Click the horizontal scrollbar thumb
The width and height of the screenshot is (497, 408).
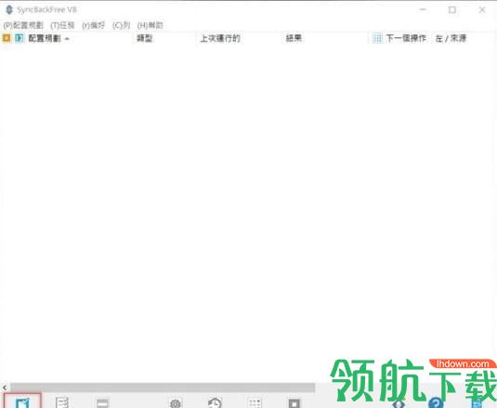(163, 388)
